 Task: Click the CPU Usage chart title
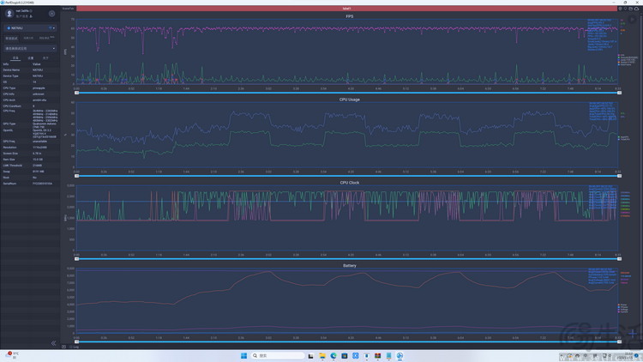[350, 100]
